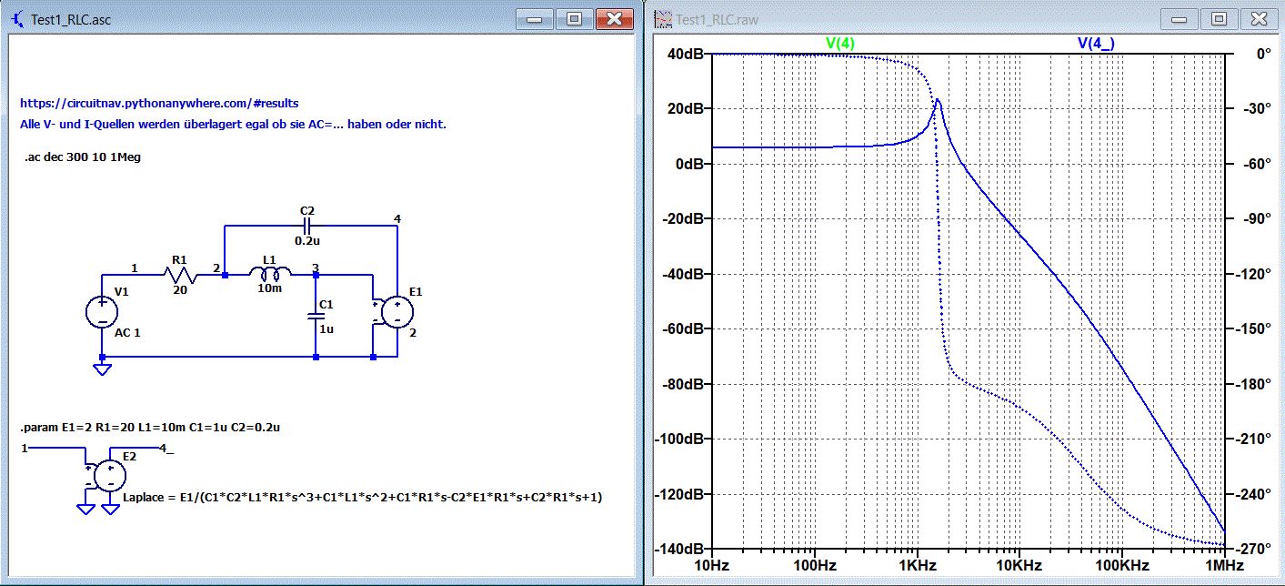The image size is (1285, 586).
Task: Click the E2 Laplace source symbol
Action: (x=110, y=474)
